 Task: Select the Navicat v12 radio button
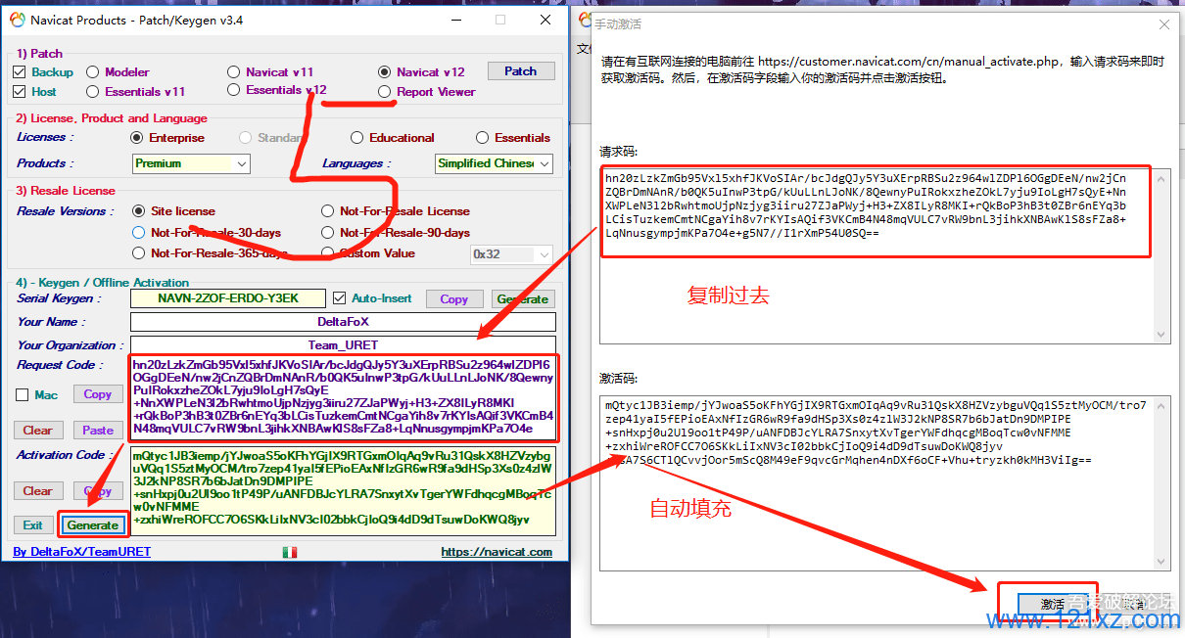pos(385,72)
